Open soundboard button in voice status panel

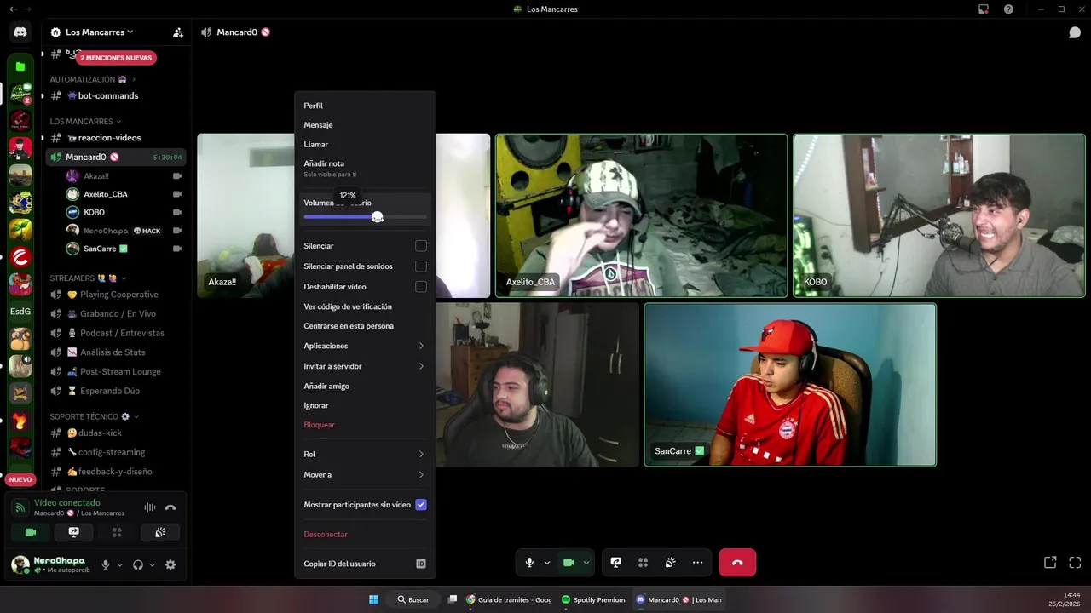coord(160,532)
